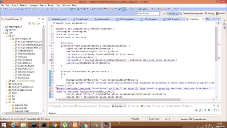Expand the gen folder

pyautogui.click(x=7, y=81)
